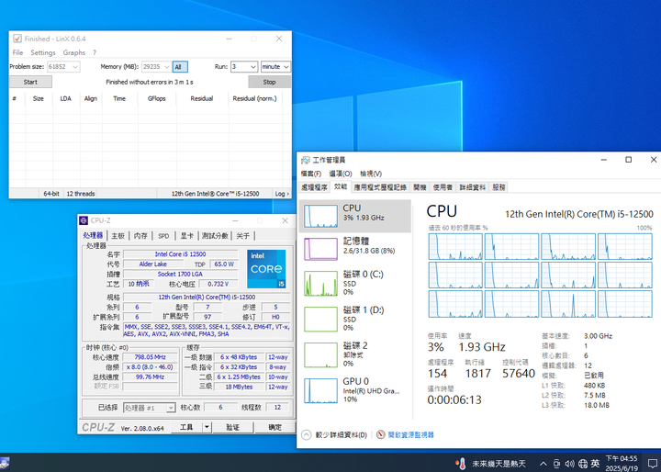661x472 pixels.
Task: Switch to the SPD tab in CPU-Z
Action: pos(163,236)
